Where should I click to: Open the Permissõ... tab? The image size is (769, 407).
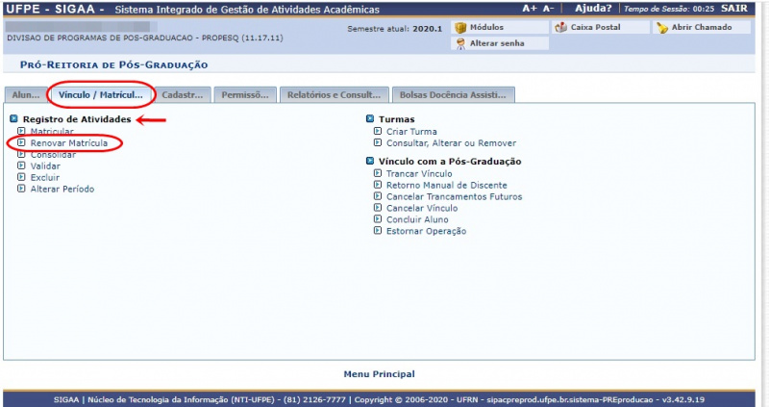(x=245, y=95)
